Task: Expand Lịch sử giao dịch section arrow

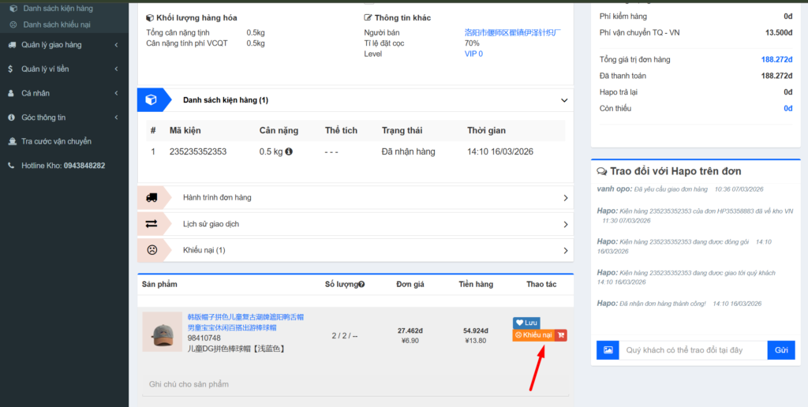Action: pos(565,225)
